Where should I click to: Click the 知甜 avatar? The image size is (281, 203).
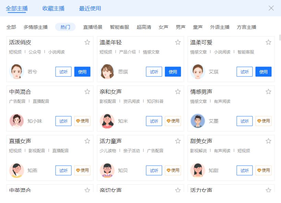pos(198,170)
